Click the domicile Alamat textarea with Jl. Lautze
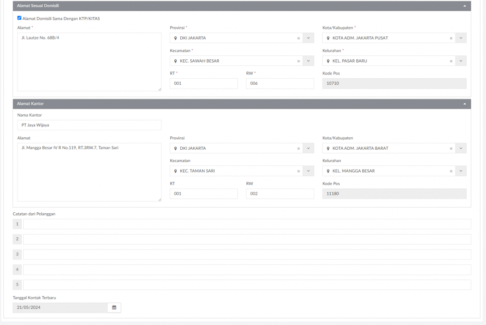 coord(89,62)
